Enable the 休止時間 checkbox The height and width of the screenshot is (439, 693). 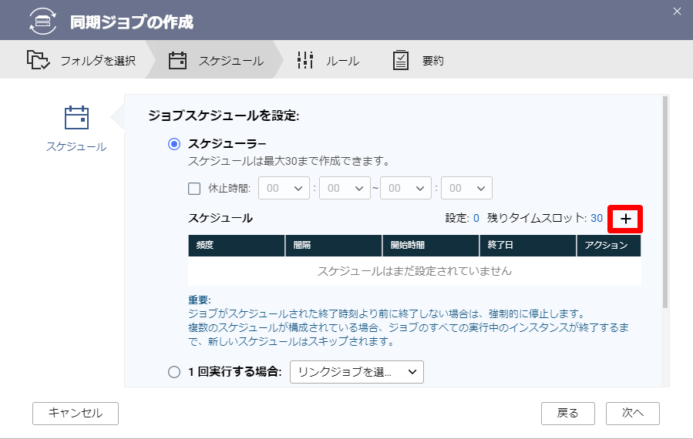click(x=194, y=189)
